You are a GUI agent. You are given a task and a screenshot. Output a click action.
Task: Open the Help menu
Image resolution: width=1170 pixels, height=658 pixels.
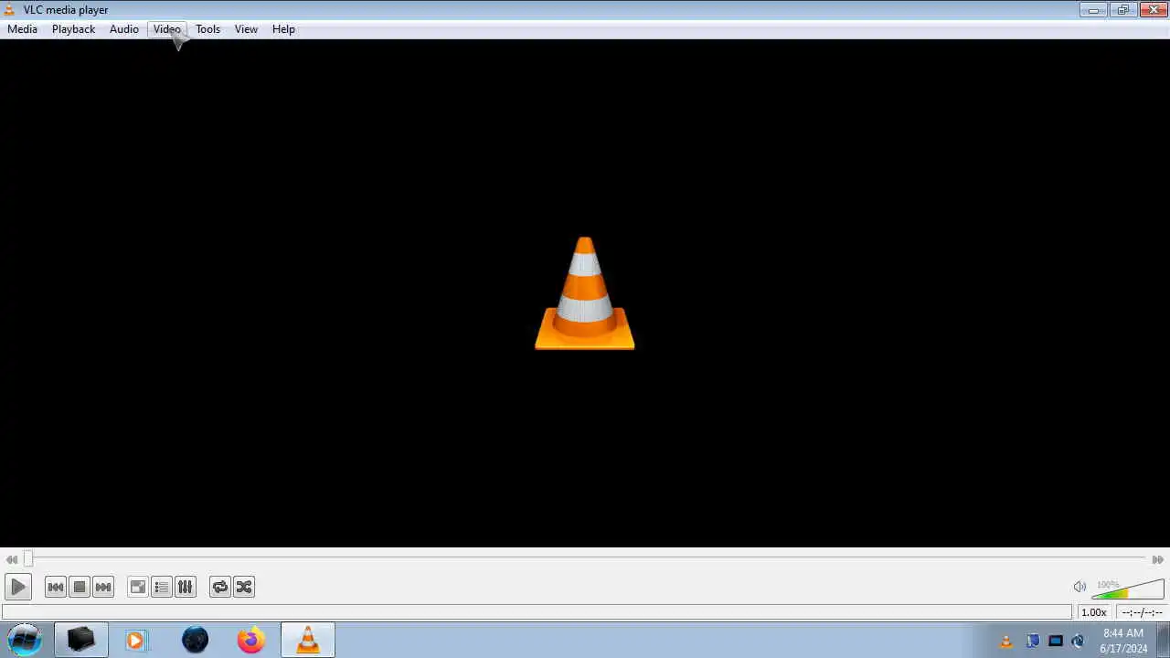(x=283, y=29)
